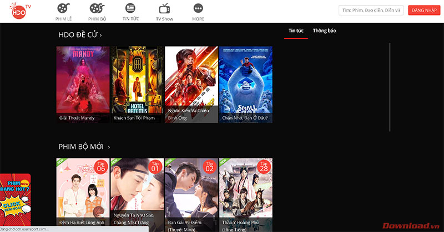The height and width of the screenshot is (232, 444).
Task: Expand the chevron next to HDO ĐỀ CỬ
Action: 100,35
